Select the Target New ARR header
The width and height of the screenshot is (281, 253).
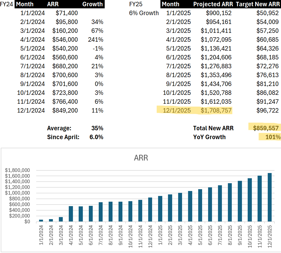pyautogui.click(x=258, y=4)
